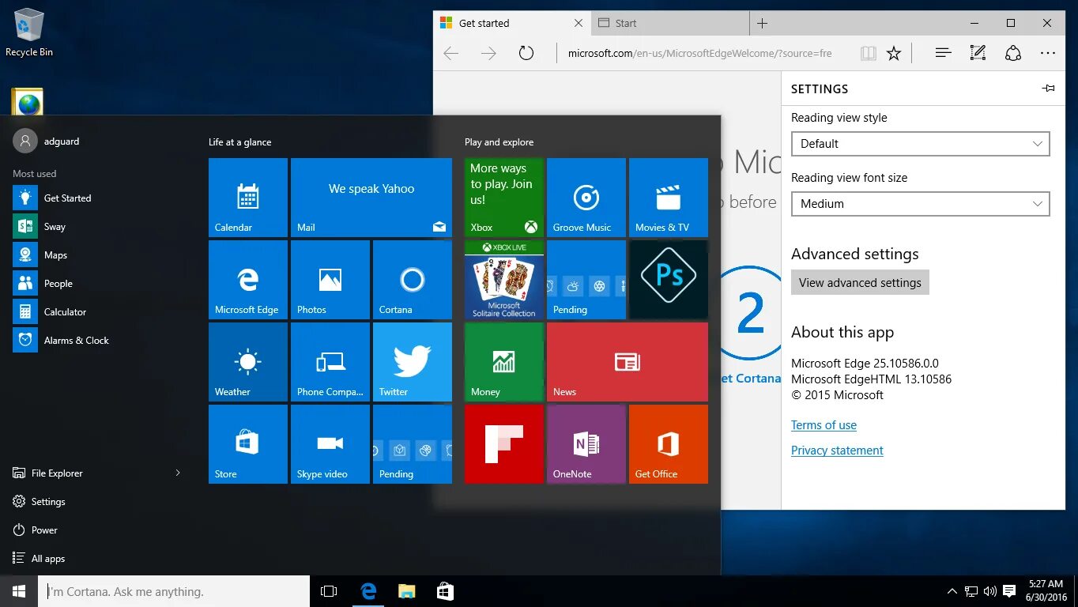Open the Get Office tile
This screenshot has width=1078, height=607.
coord(669,444)
